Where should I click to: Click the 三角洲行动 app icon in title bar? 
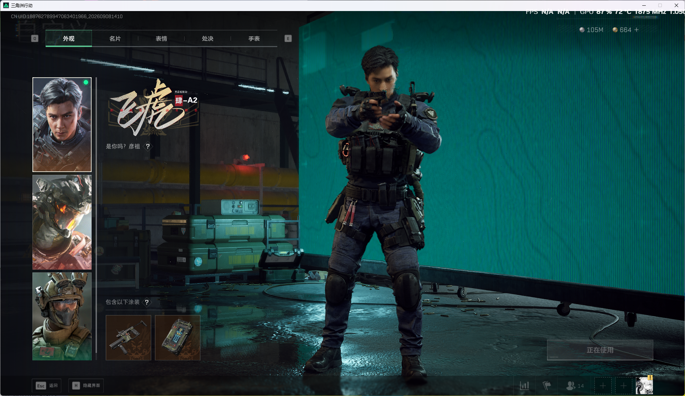(x=6, y=5)
